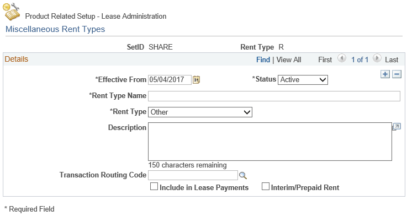Click the 1 of 1 indicator

pyautogui.click(x=360, y=60)
